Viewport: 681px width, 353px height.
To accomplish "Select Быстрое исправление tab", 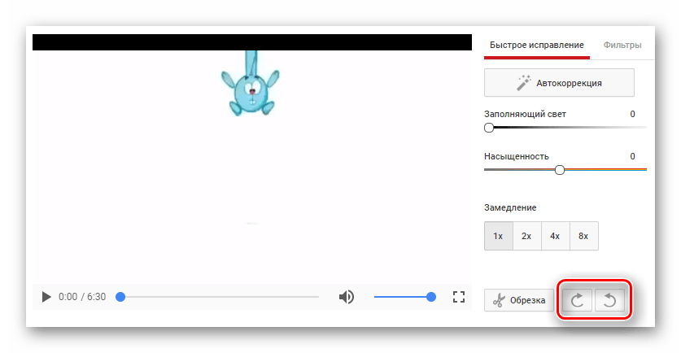I will (537, 46).
